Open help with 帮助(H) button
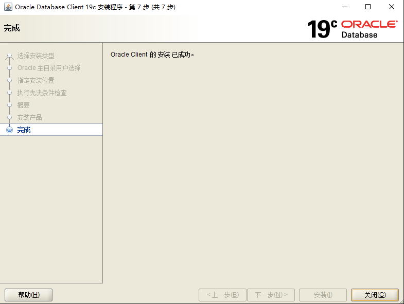 pyautogui.click(x=29, y=295)
